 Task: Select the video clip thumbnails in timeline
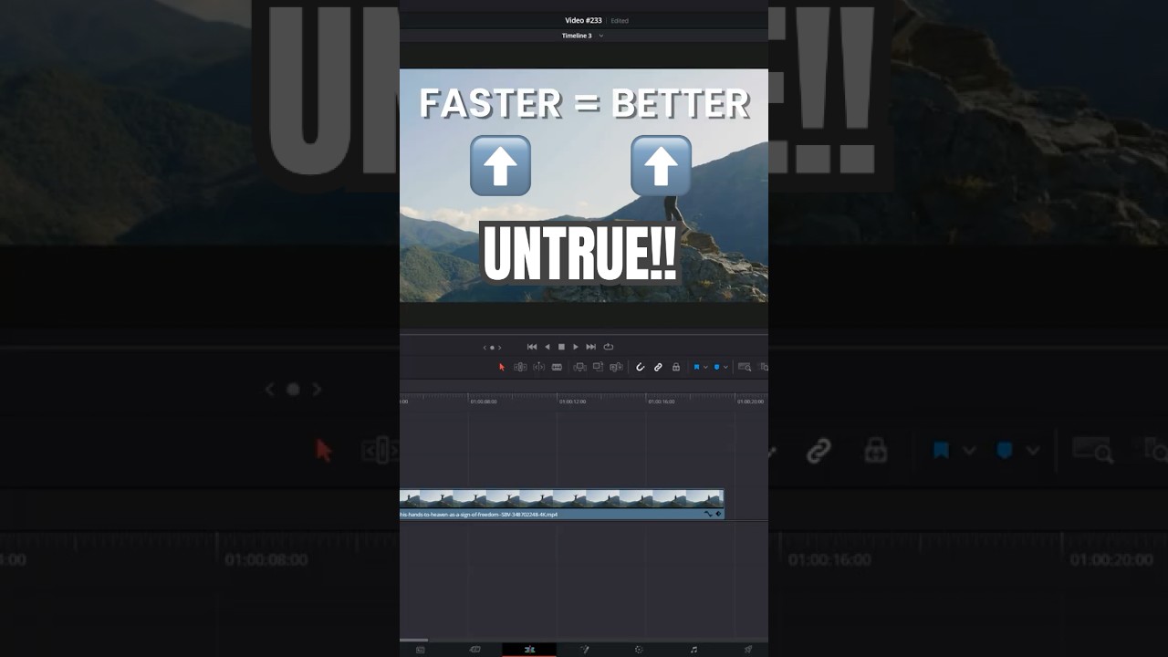click(561, 498)
